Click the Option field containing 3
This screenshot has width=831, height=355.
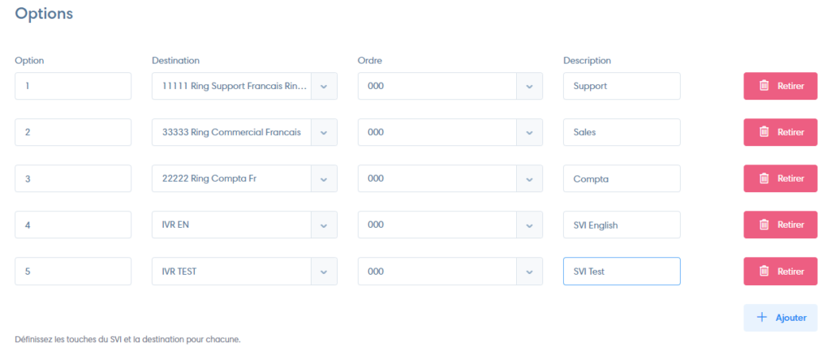coord(73,178)
